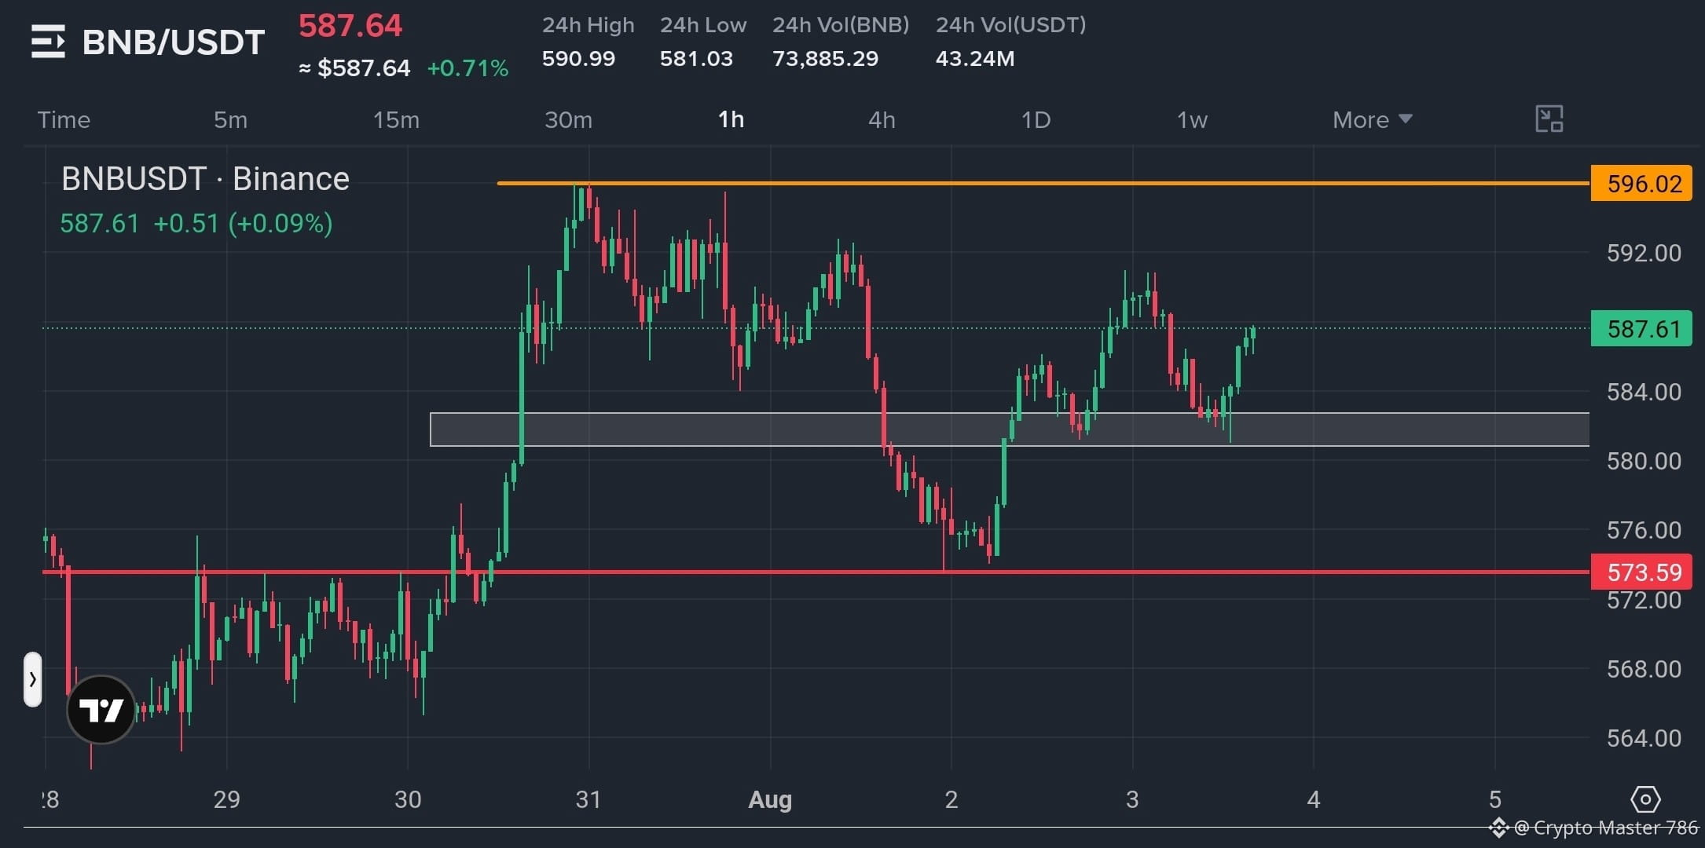1705x848 pixels.
Task: Click the BNBUSDT · Binance chart title
Action: point(205,179)
